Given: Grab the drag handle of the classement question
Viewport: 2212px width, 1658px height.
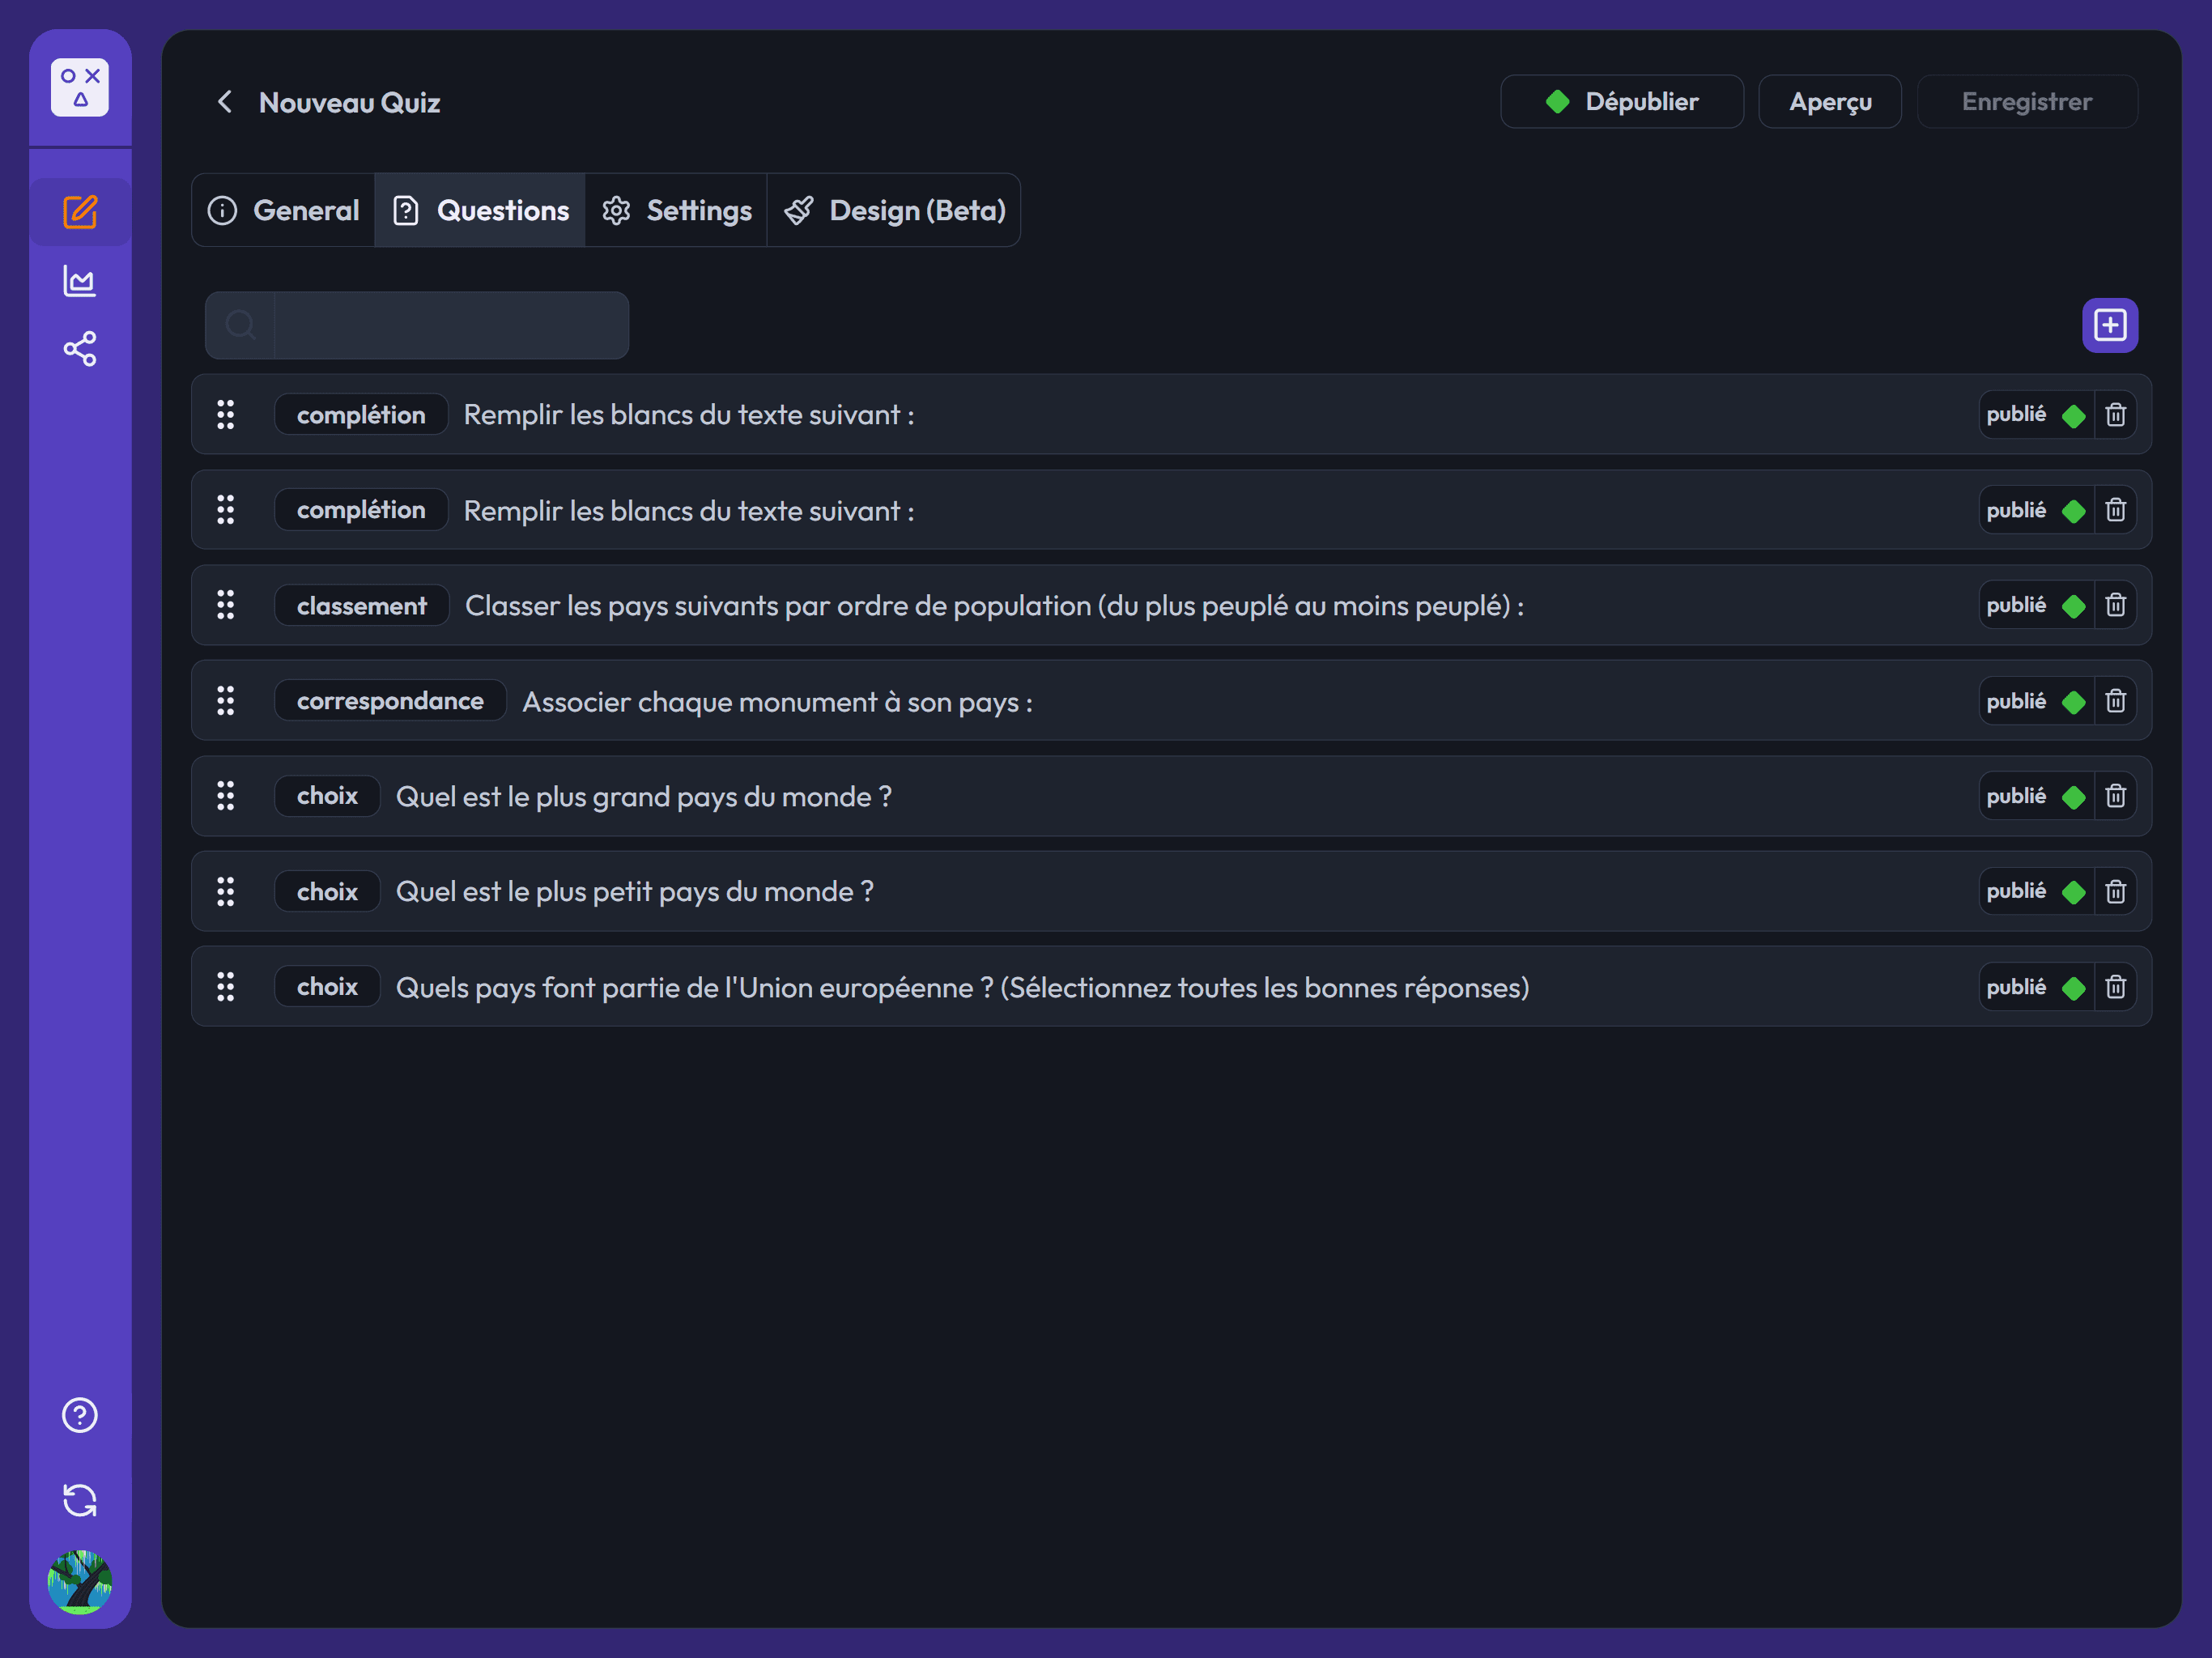Looking at the screenshot, I should 226,605.
